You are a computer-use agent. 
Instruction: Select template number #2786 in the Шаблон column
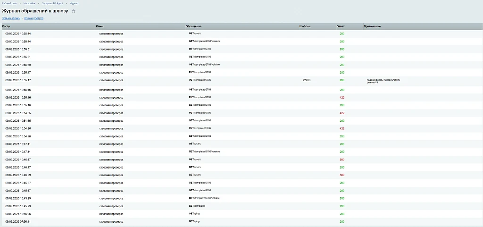pyautogui.click(x=307, y=80)
